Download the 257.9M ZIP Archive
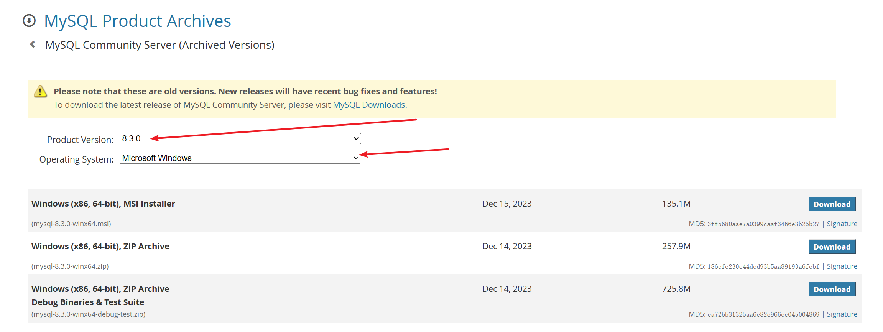The height and width of the screenshot is (332, 883). 832,247
